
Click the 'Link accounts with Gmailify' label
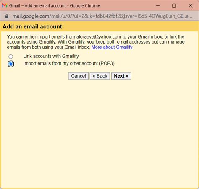tap(51, 56)
